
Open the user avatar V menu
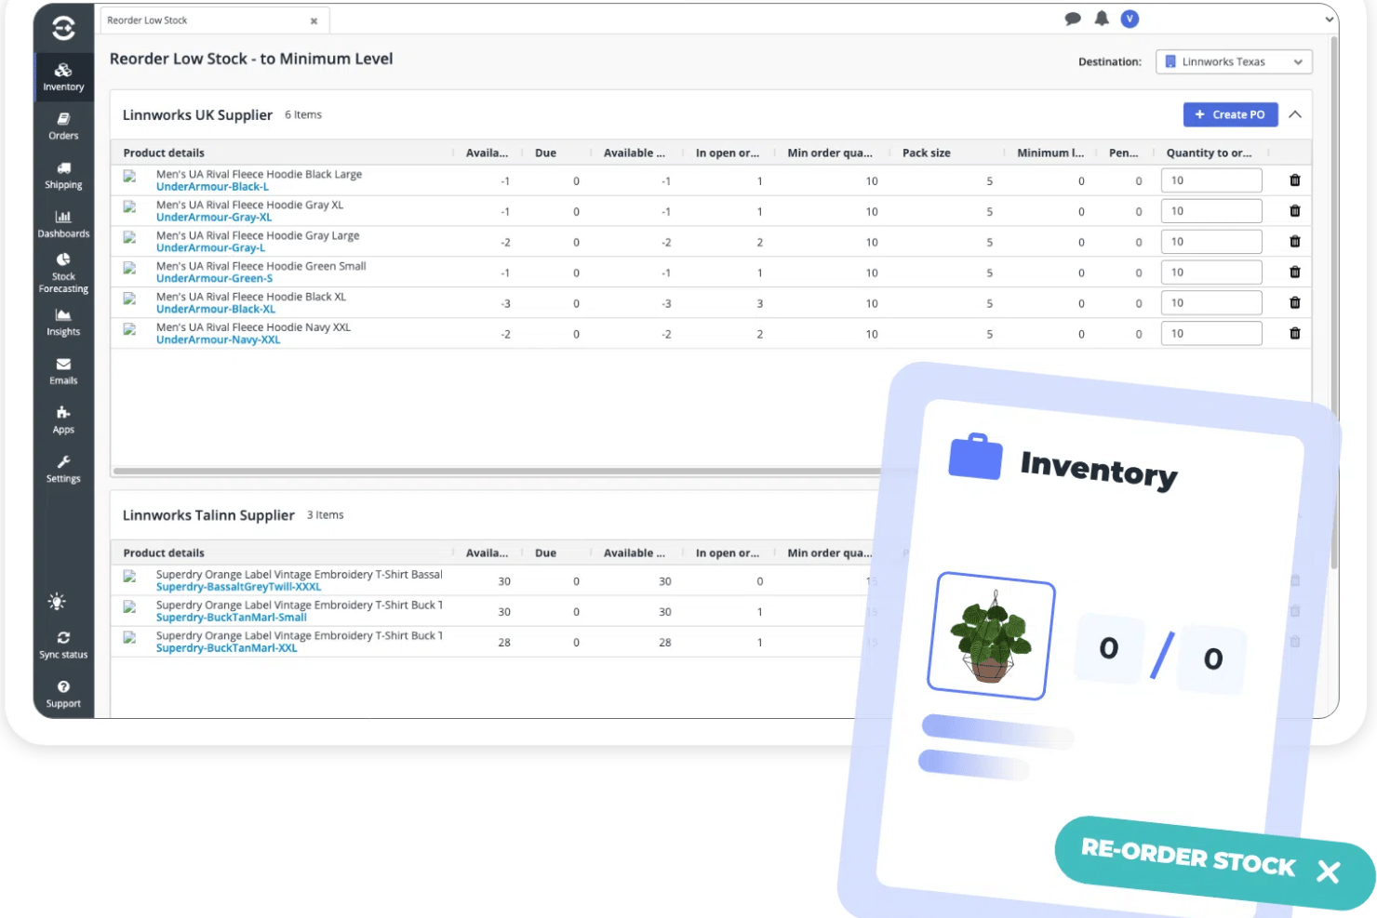pyautogui.click(x=1130, y=19)
